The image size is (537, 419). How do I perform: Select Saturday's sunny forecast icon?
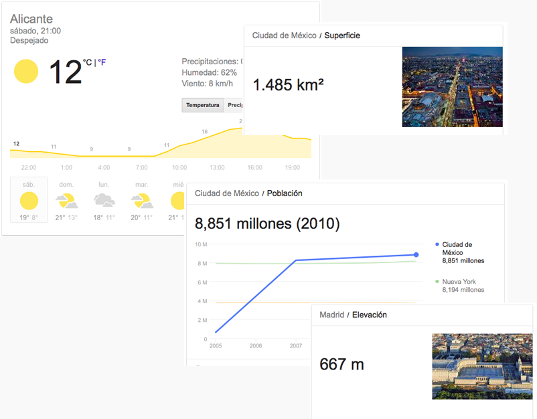click(29, 200)
